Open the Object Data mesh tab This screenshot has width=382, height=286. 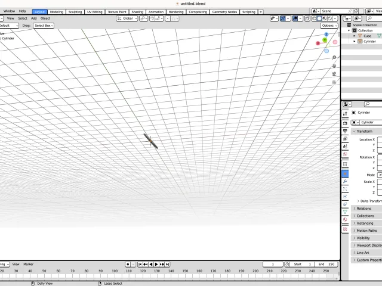(345, 212)
